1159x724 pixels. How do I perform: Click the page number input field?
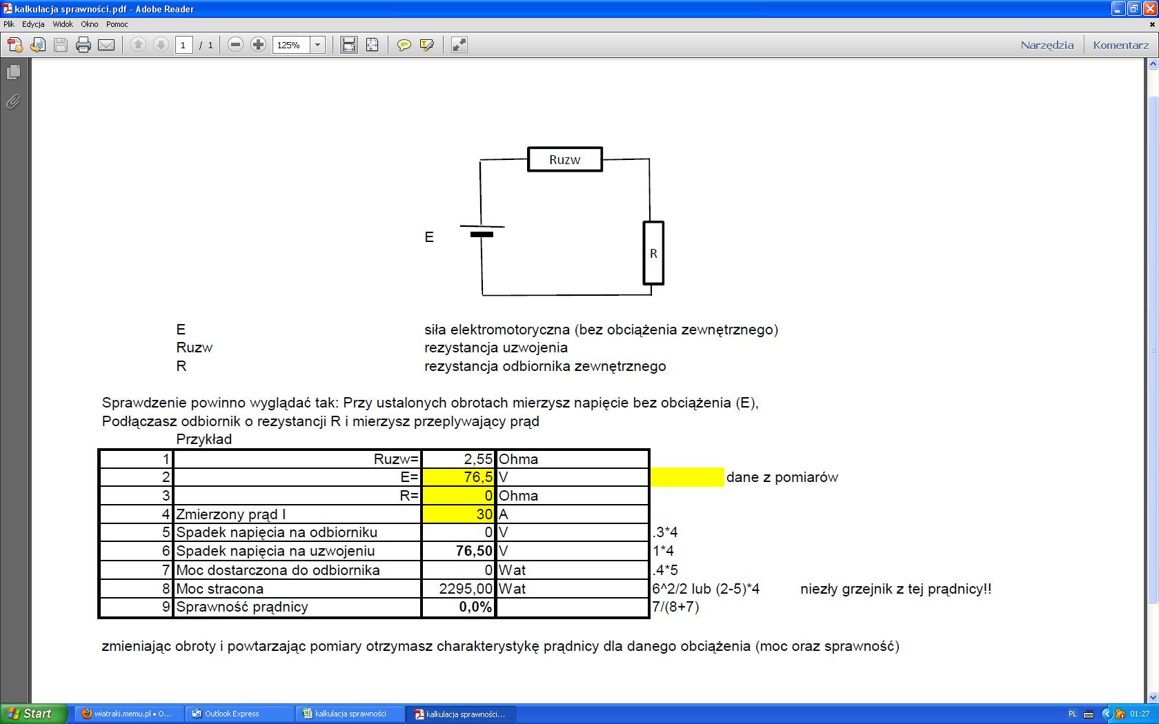coord(184,46)
